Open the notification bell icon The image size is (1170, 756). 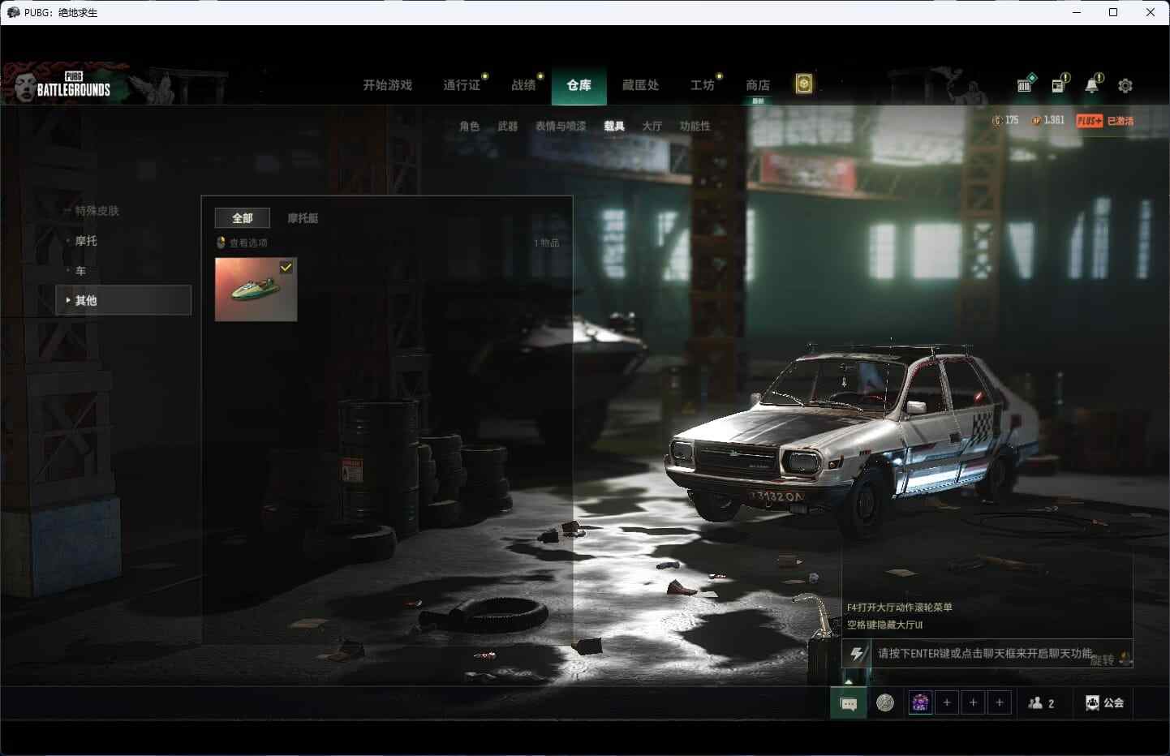(x=1093, y=84)
